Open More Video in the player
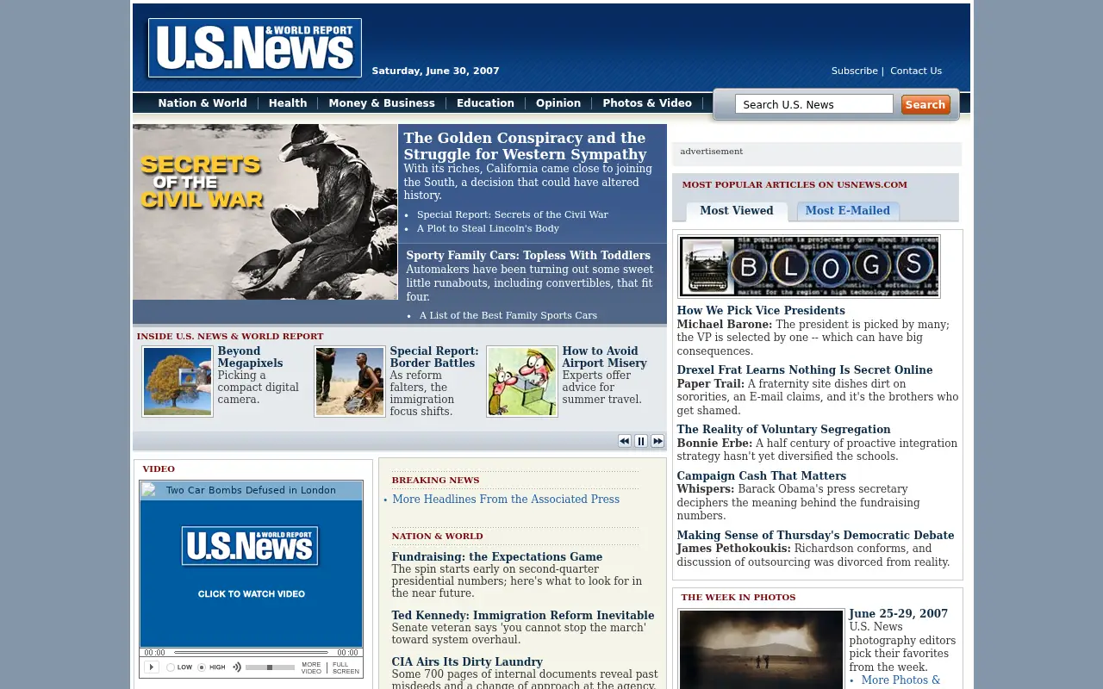The height and width of the screenshot is (689, 1103). (311, 667)
